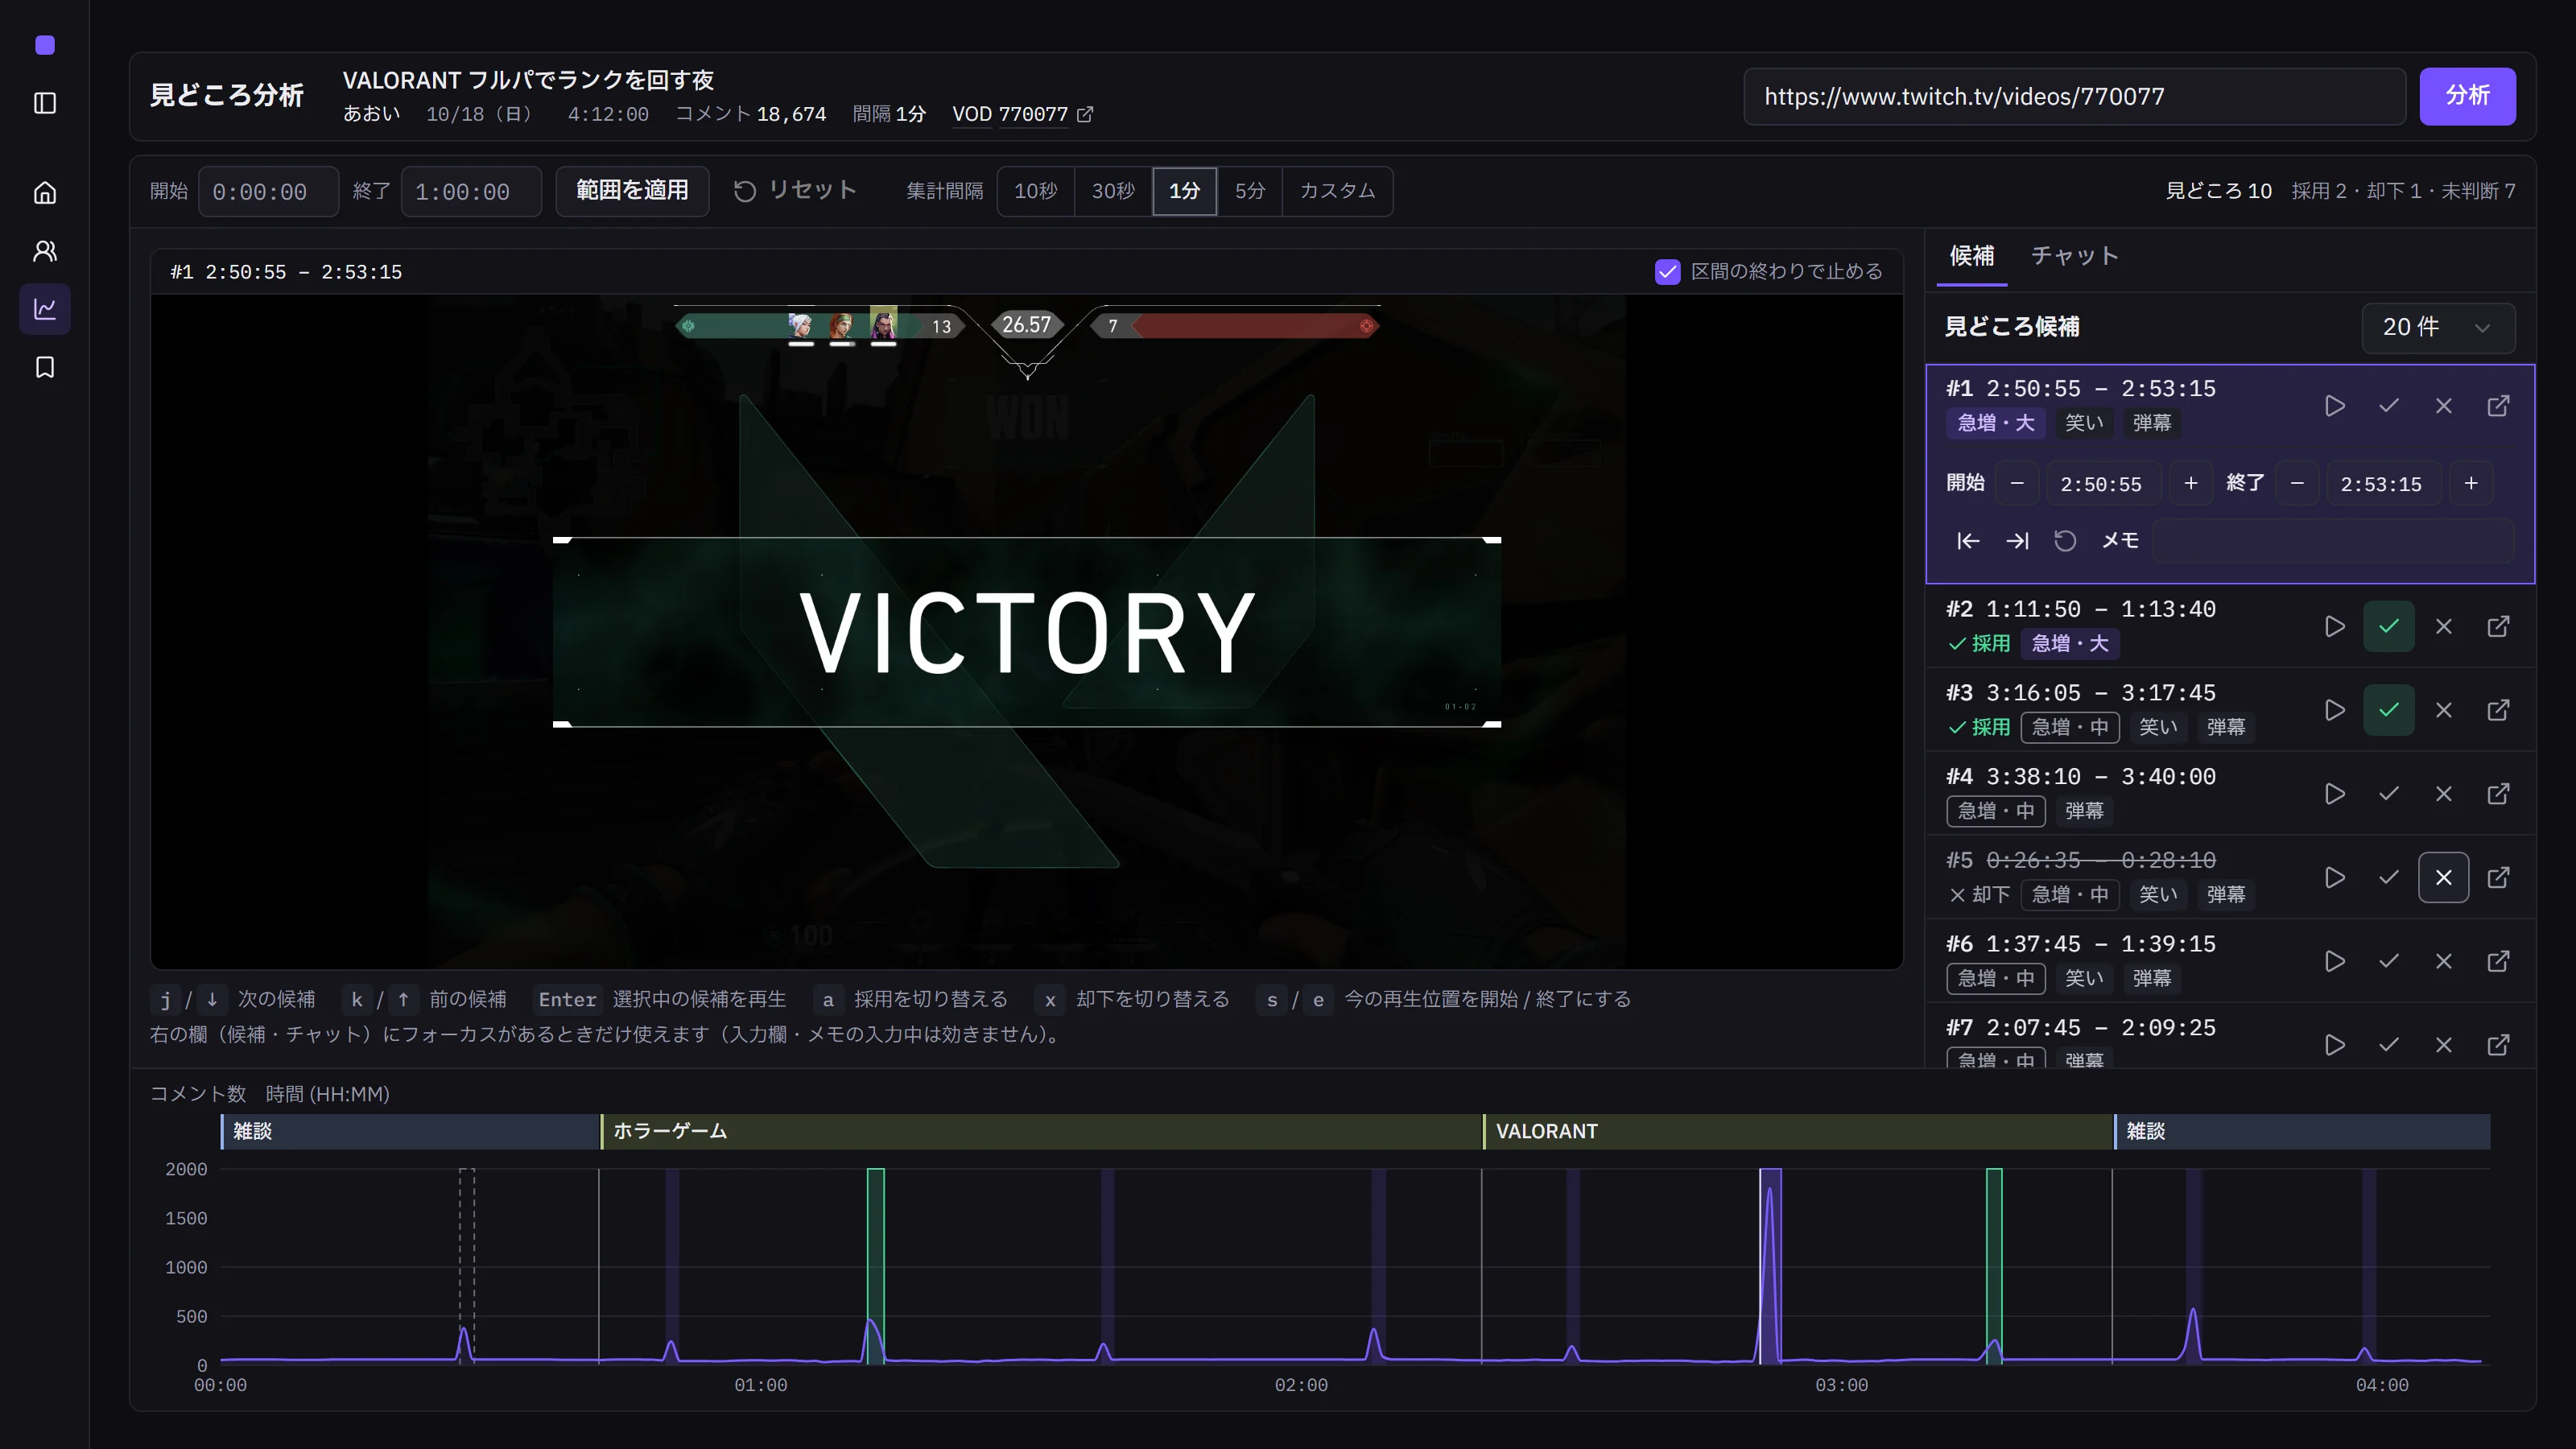Play candidate #2 1:11:50 – 1:13:40

[x=2334, y=627]
